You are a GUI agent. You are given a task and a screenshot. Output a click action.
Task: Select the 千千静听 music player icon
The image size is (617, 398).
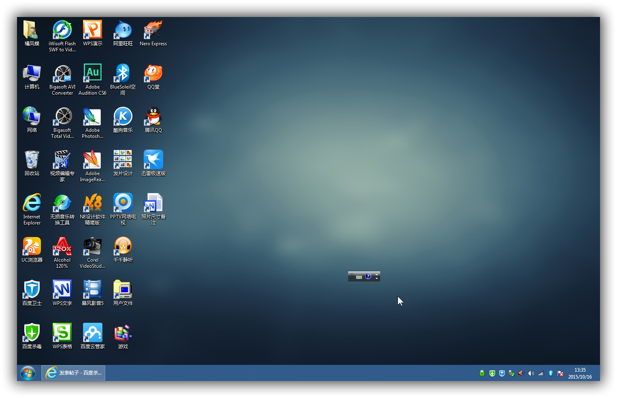pyautogui.click(x=123, y=250)
